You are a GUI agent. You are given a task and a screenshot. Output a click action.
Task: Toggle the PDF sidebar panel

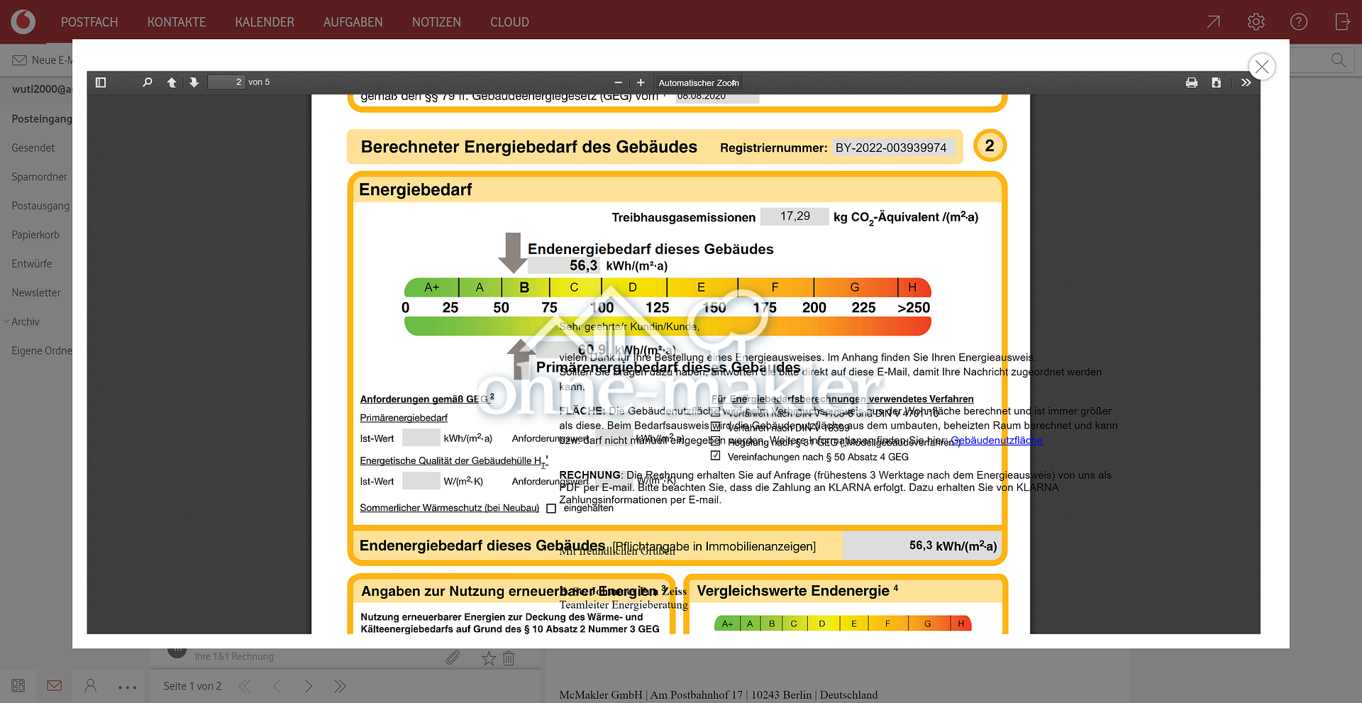click(x=100, y=82)
